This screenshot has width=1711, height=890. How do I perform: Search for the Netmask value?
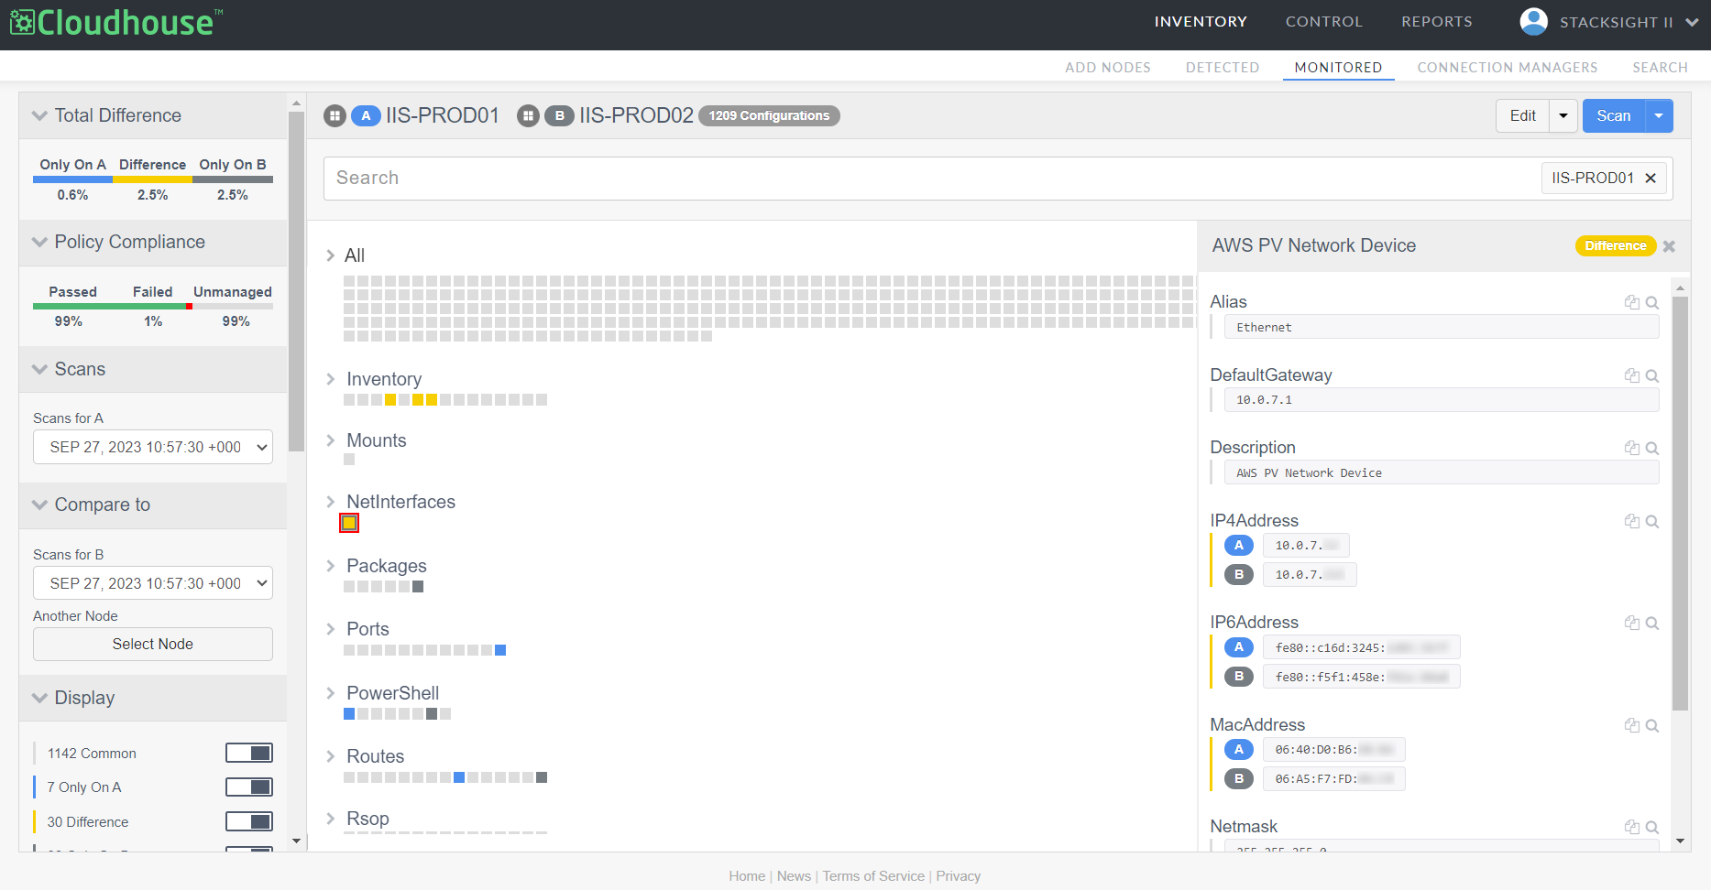[1651, 827]
